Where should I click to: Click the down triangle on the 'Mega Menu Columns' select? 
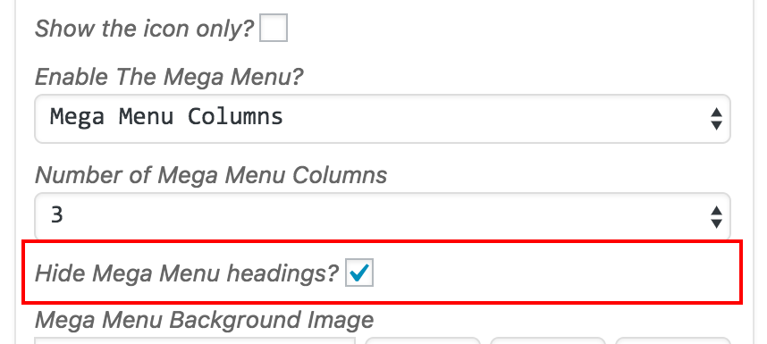[717, 125]
